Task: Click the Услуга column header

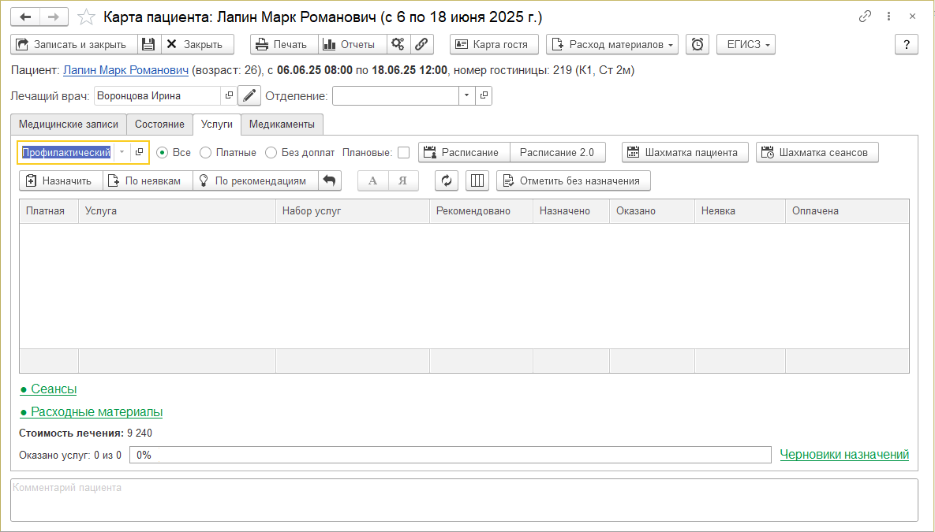Action: 177,211
